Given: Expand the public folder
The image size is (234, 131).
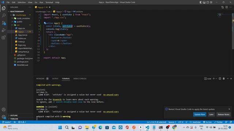Looking at the screenshot, I should coord(19,22).
